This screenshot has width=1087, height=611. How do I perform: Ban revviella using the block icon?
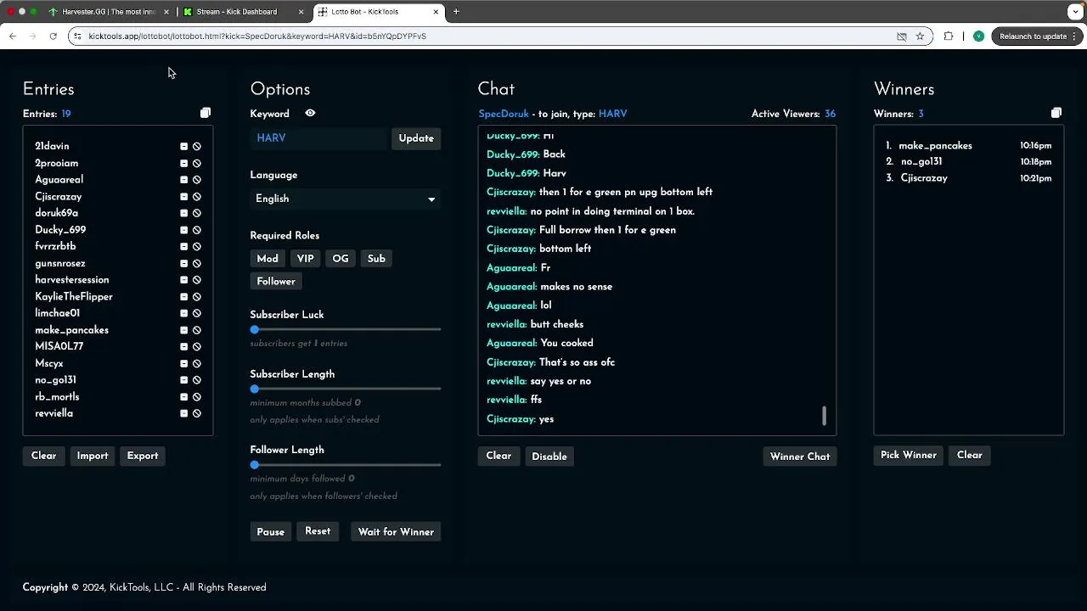[196, 413]
